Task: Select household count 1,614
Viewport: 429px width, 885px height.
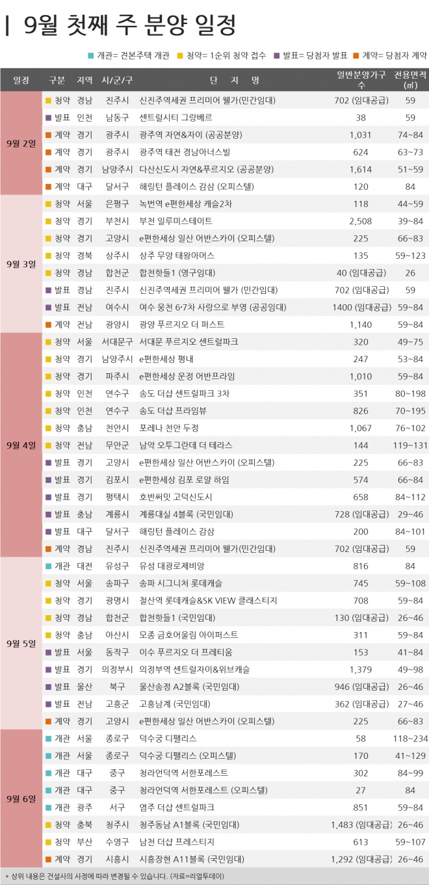Action: [360, 169]
